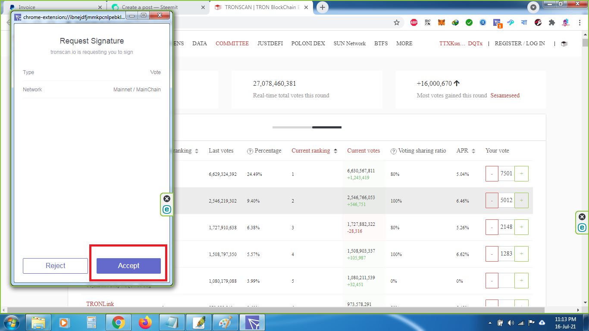Reject the signature request

(55, 265)
